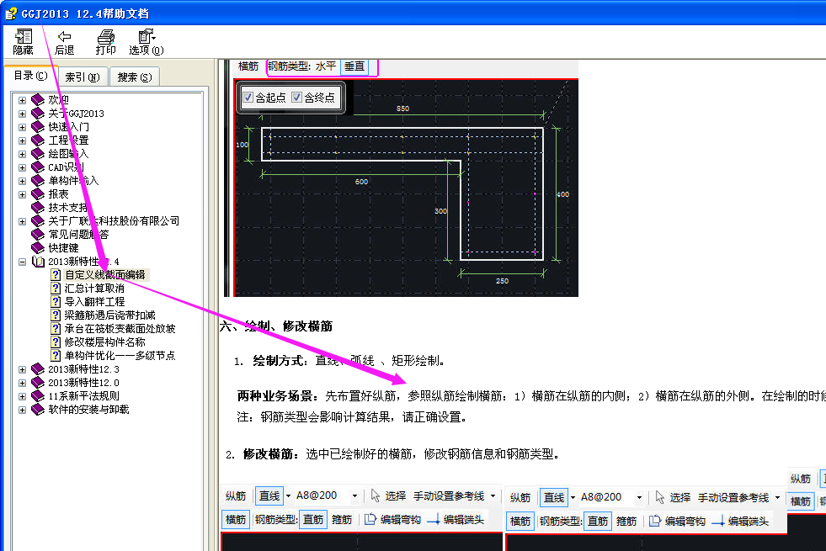Open the 导入翻样工程 topic
The height and width of the screenshot is (551, 826).
click(94, 301)
